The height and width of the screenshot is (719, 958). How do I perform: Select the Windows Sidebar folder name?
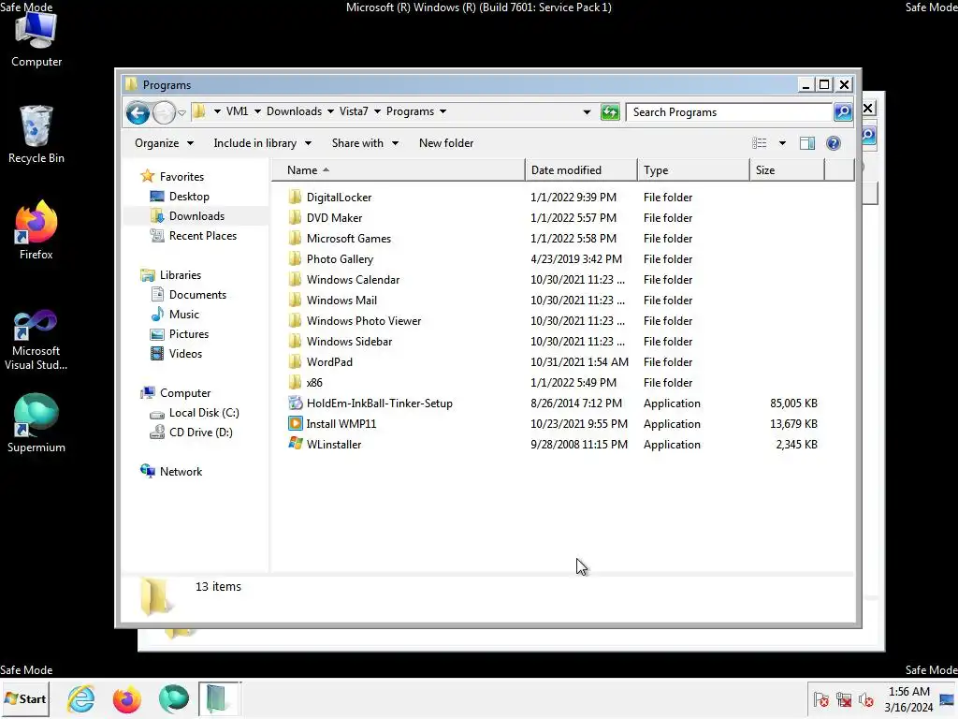[x=349, y=341]
